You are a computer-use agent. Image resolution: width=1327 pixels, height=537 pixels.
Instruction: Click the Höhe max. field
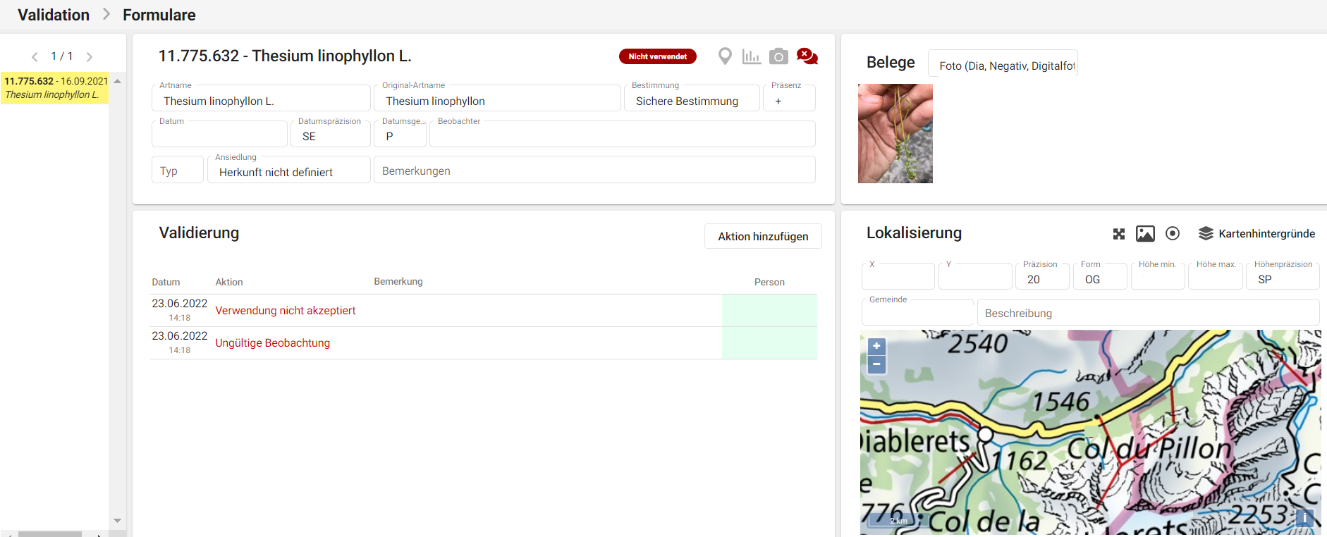click(x=1216, y=276)
